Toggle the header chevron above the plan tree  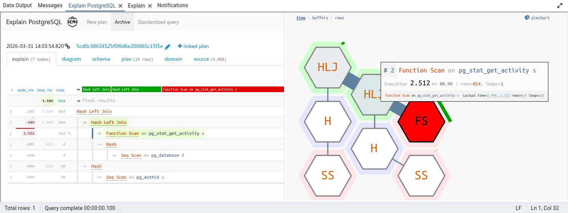pos(79,90)
